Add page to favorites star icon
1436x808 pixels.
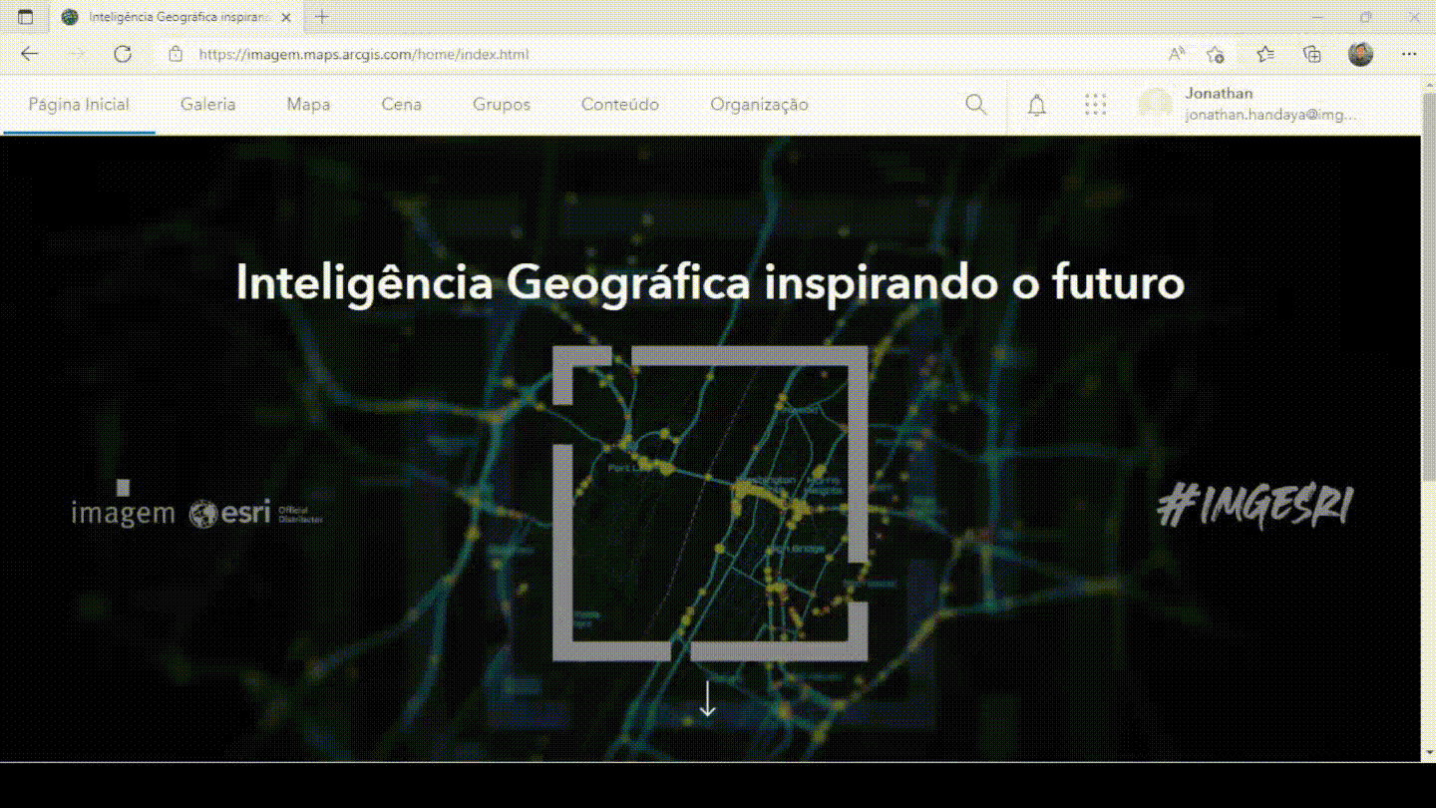(x=1215, y=54)
